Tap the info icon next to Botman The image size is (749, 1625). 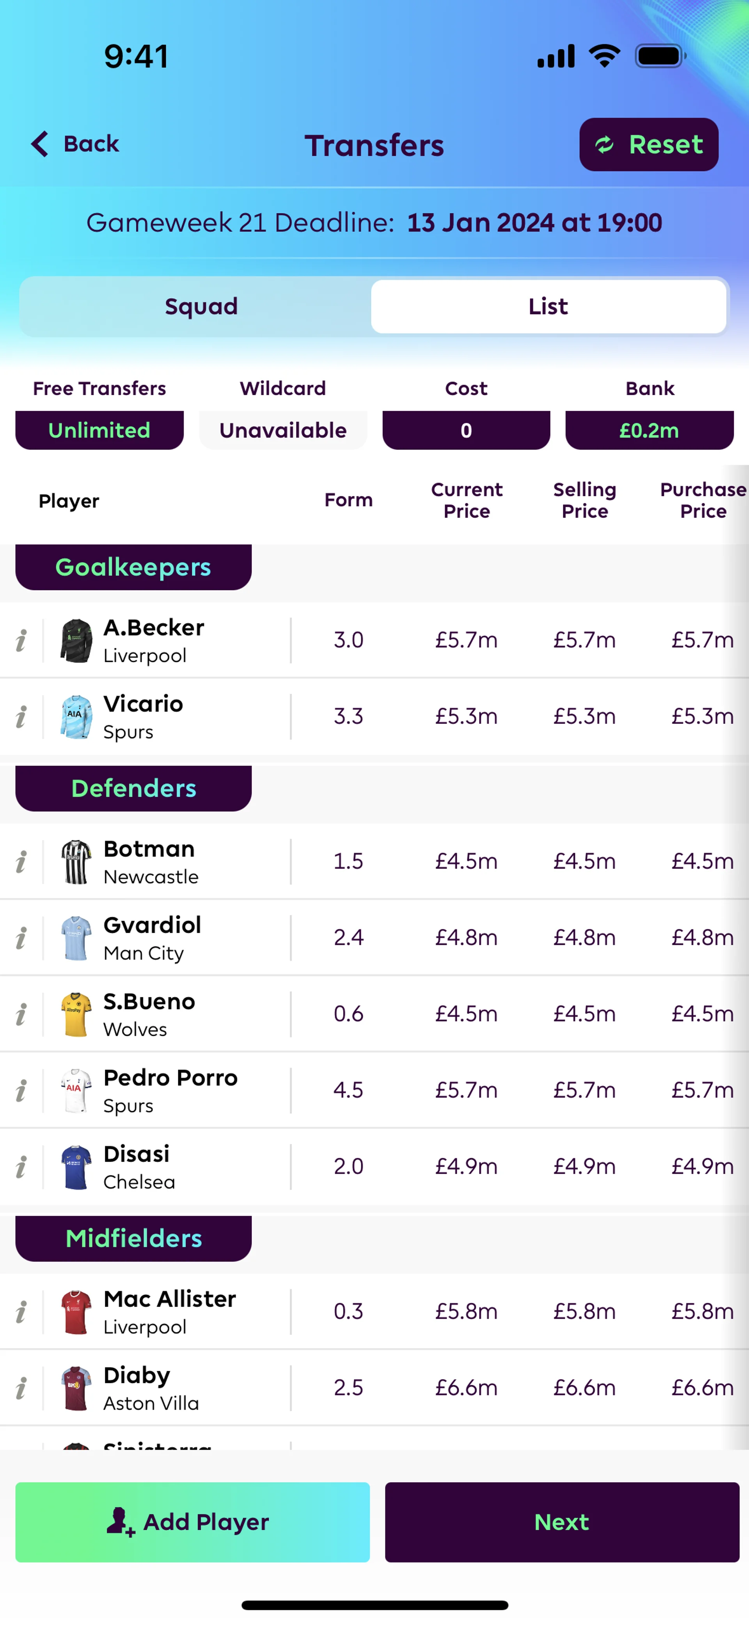click(21, 862)
